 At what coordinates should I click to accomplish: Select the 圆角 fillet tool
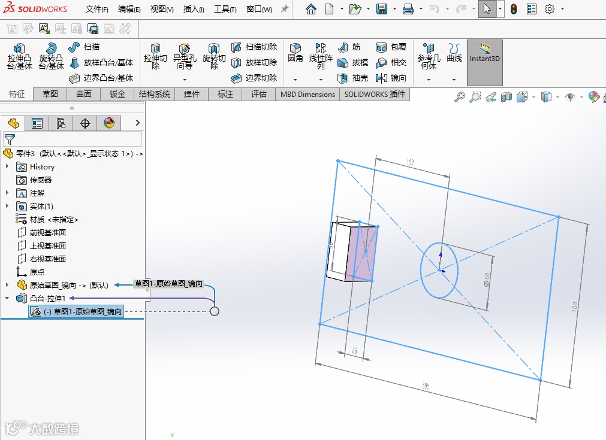tap(296, 53)
